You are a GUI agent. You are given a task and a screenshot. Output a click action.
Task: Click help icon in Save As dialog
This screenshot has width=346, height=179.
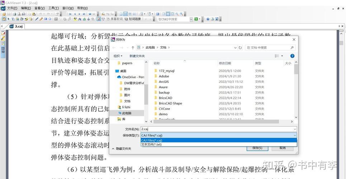(x=292, y=56)
